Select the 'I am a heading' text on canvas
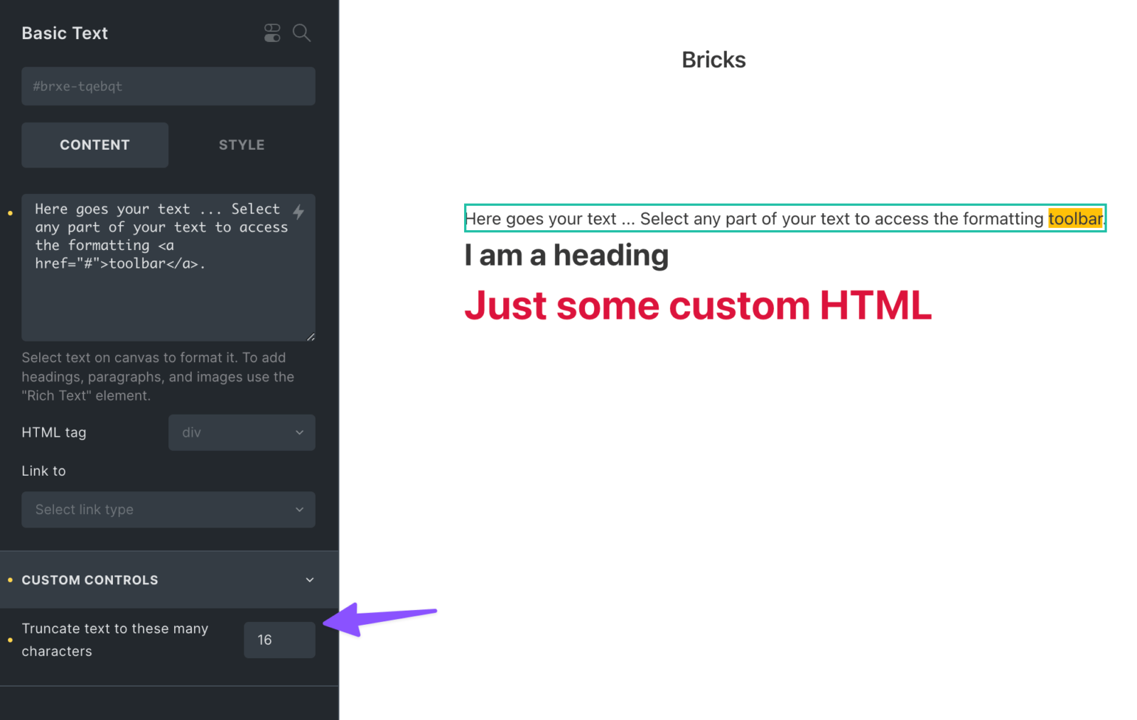Image resolution: width=1137 pixels, height=720 pixels. pyautogui.click(x=566, y=255)
